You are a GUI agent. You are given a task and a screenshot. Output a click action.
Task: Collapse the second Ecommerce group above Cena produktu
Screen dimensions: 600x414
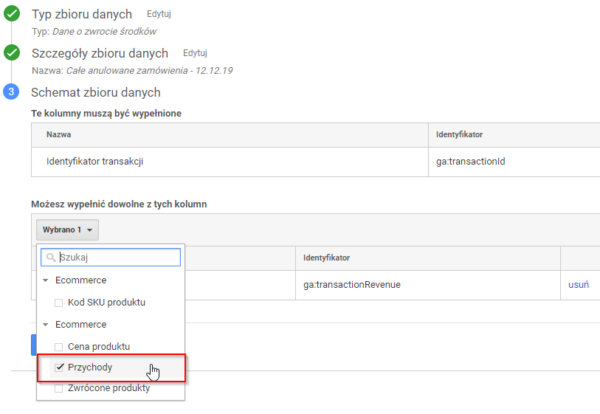(x=46, y=325)
